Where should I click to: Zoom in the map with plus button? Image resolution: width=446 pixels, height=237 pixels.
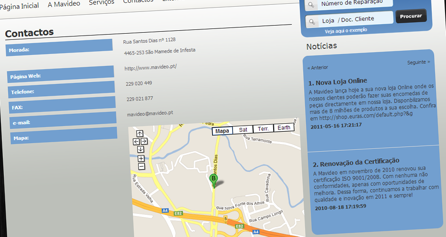tap(141, 158)
